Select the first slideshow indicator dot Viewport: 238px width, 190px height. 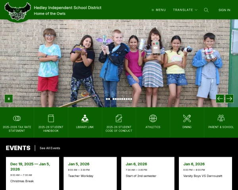107,99
